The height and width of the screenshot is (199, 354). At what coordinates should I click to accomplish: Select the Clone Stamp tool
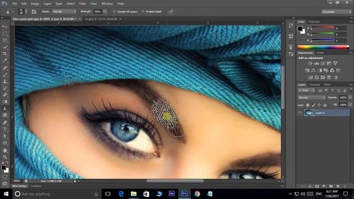(x=5, y=81)
